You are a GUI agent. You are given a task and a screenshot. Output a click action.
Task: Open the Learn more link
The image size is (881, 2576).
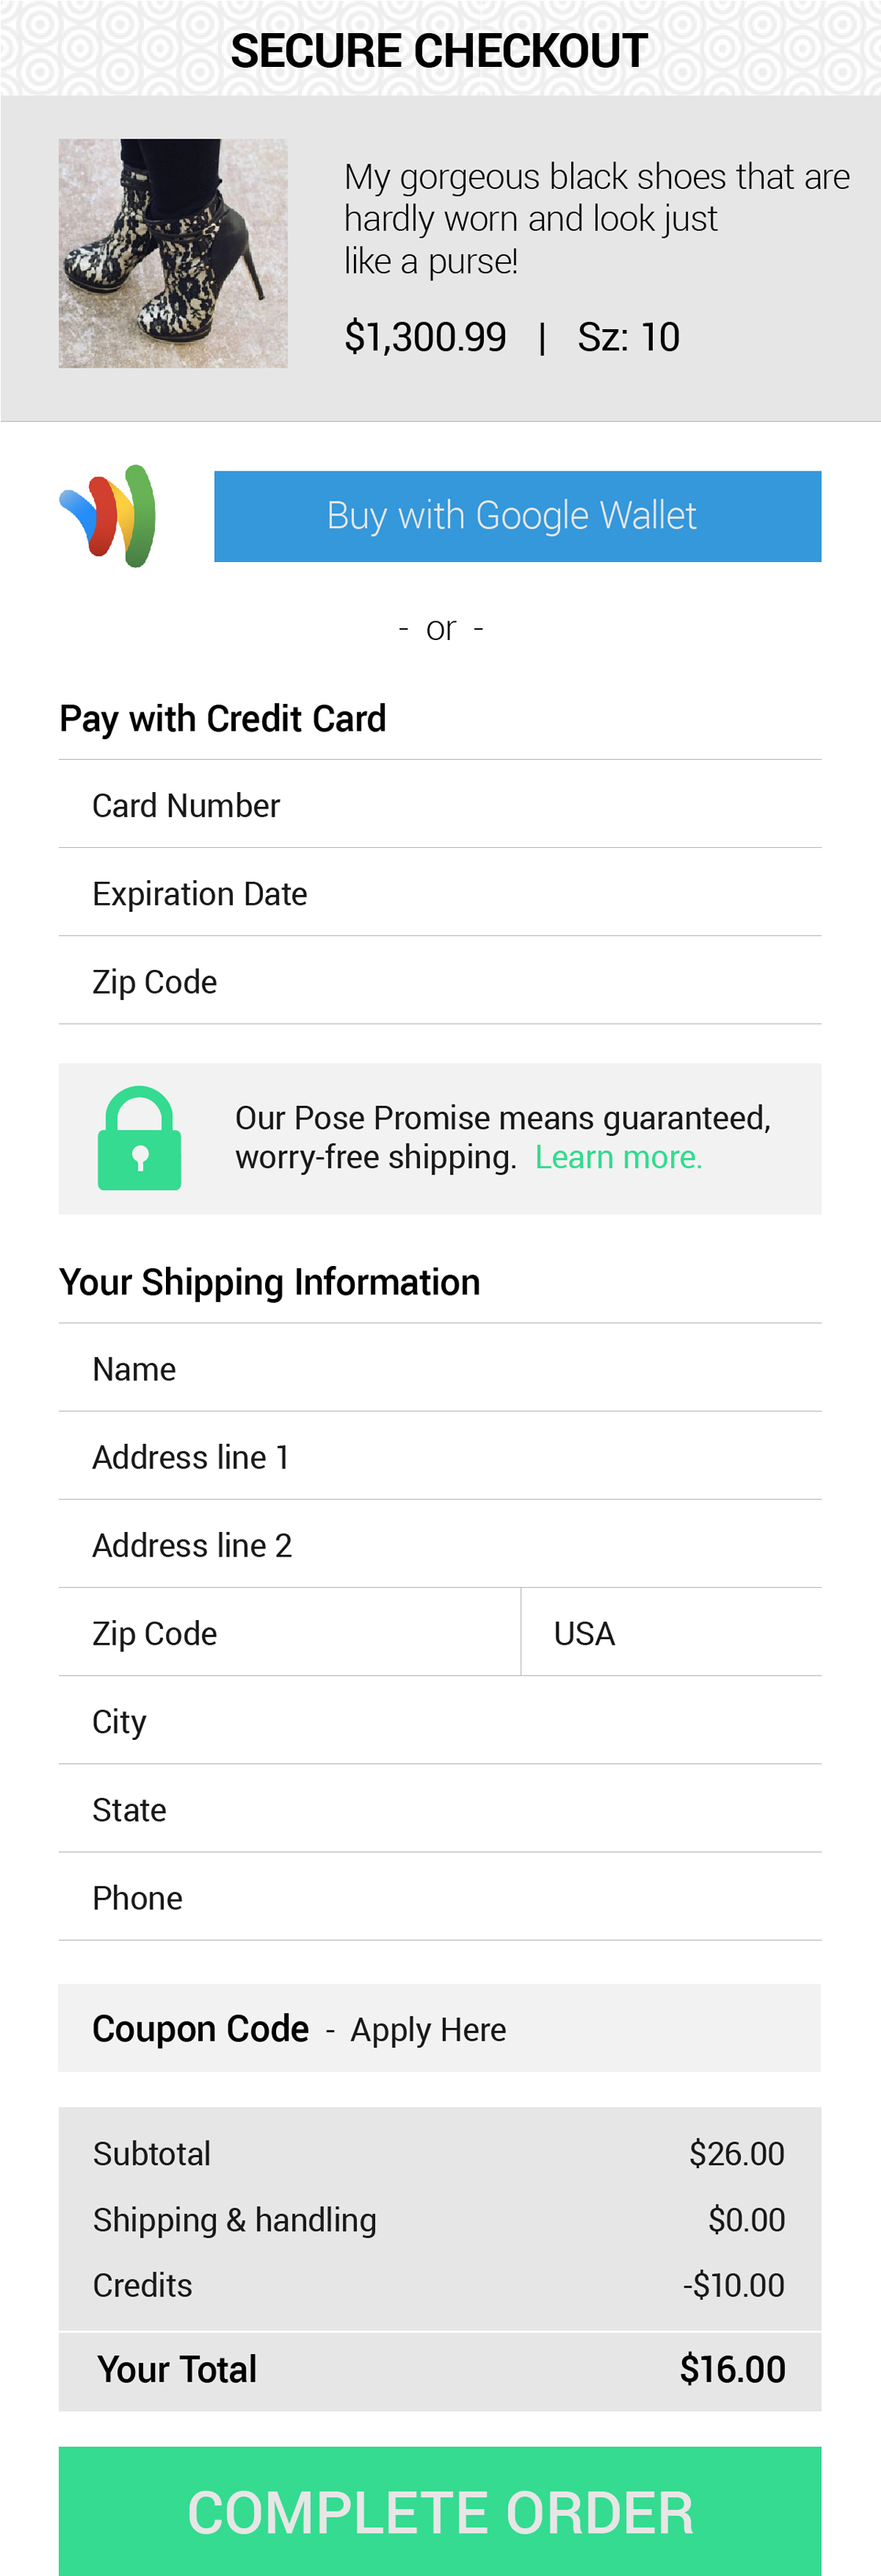tap(618, 1157)
